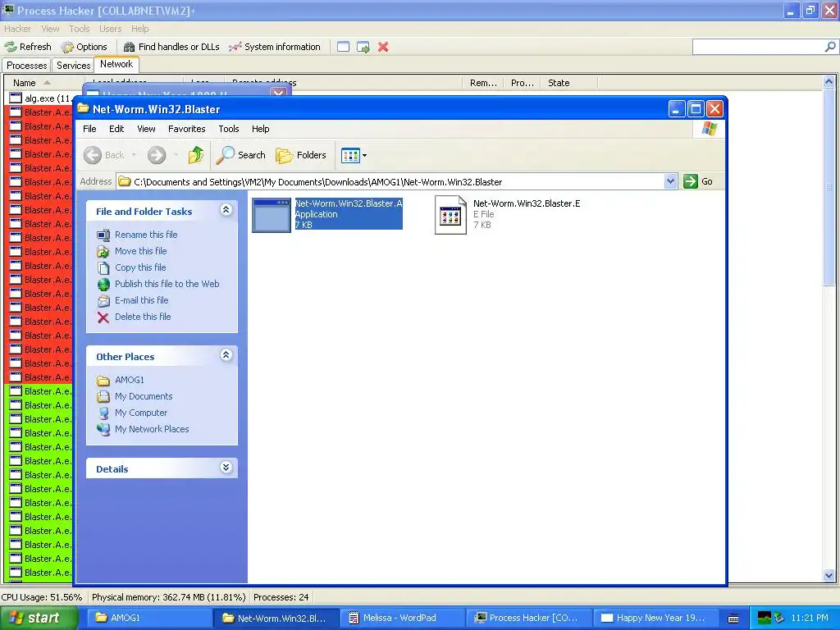The image size is (840, 630).
Task: Click the address bar path field
Action: 391,182
